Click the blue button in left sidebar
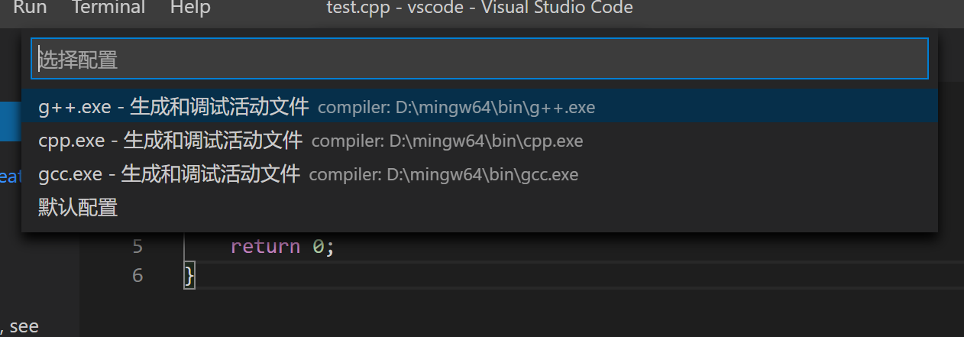Image resolution: width=964 pixels, height=337 pixels. click(10, 122)
